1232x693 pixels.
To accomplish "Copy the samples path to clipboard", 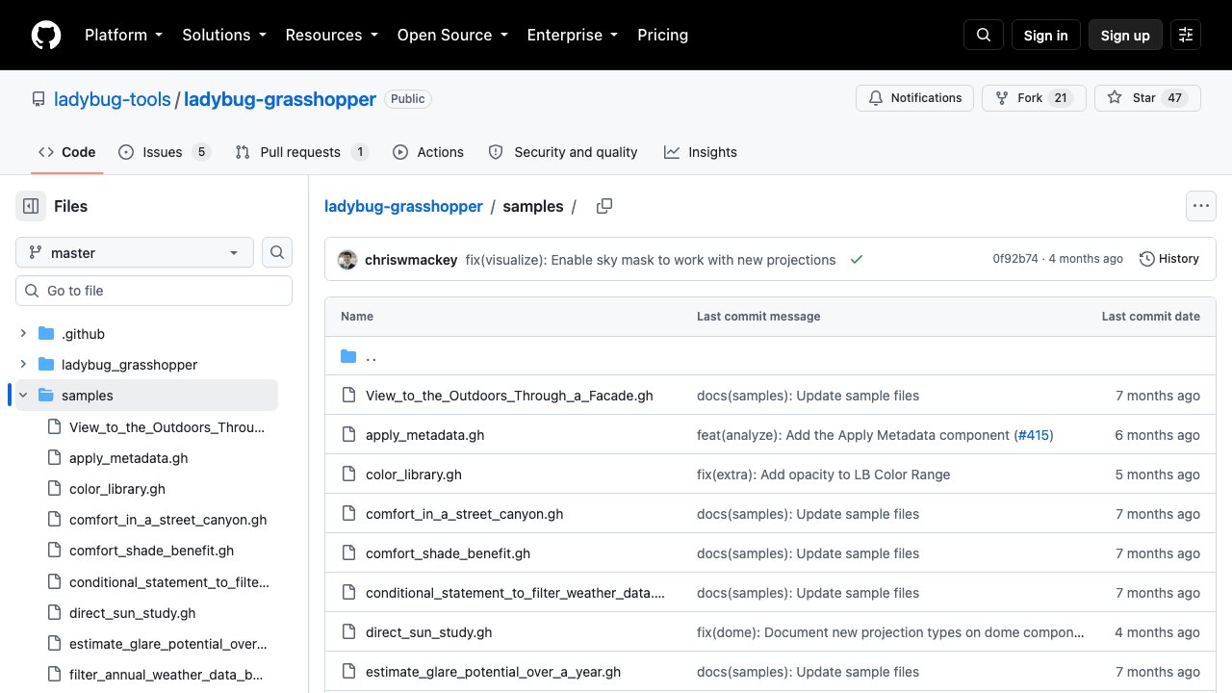I will [604, 206].
